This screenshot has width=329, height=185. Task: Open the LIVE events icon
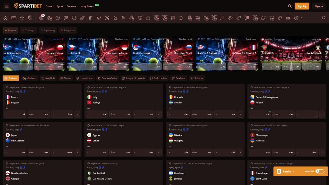point(13,18)
